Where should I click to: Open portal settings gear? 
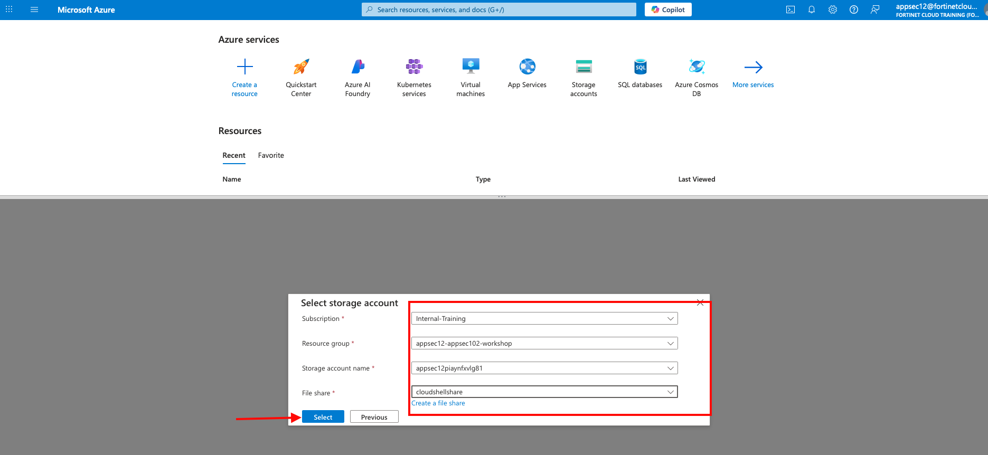(833, 10)
